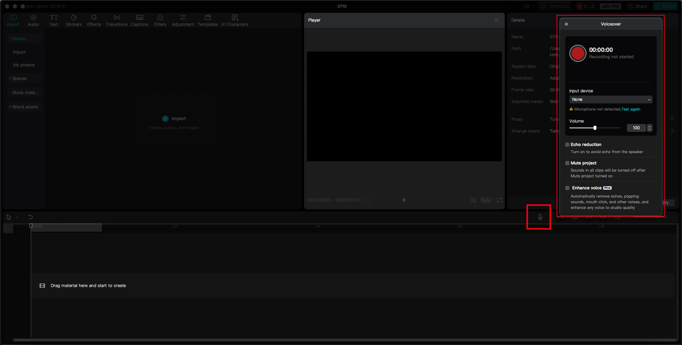This screenshot has height=345, width=682.
Task: Select My presets in the sidebar
Action: tap(24, 65)
